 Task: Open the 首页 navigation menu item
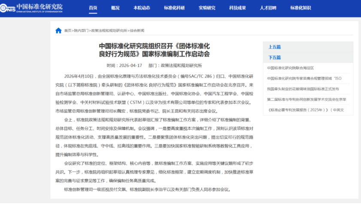[93, 8]
